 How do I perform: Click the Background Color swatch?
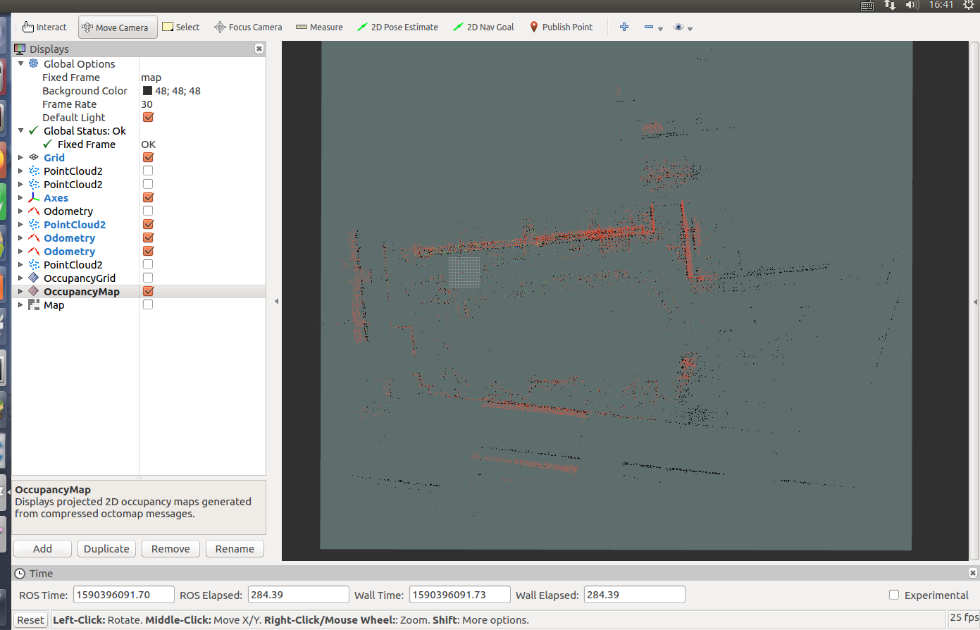tap(148, 90)
